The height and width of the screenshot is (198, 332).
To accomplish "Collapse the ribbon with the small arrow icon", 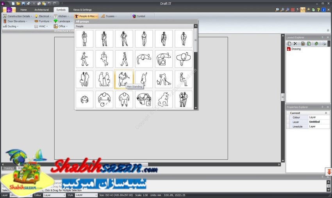I will point(328,30).
